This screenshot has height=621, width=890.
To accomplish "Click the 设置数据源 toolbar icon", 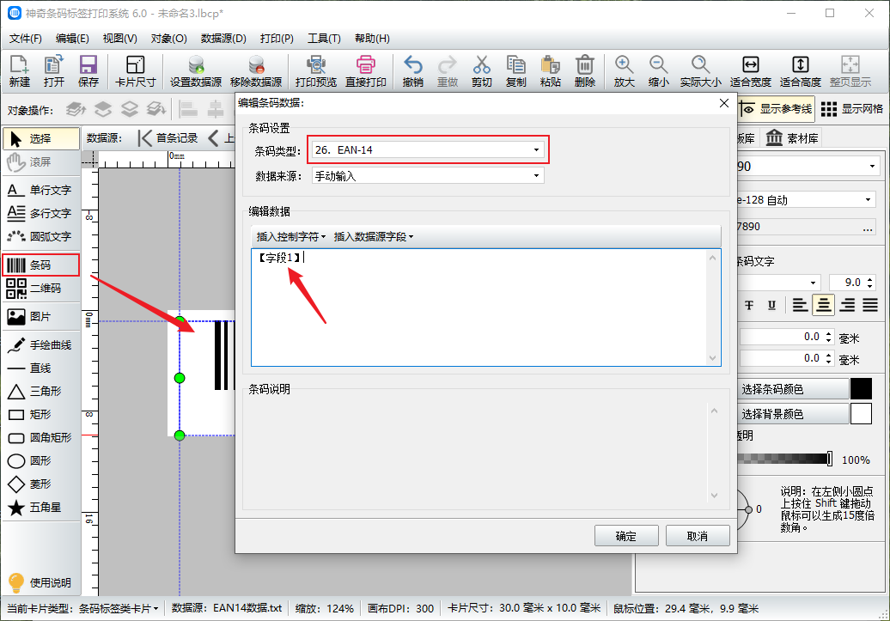I will pyautogui.click(x=196, y=71).
